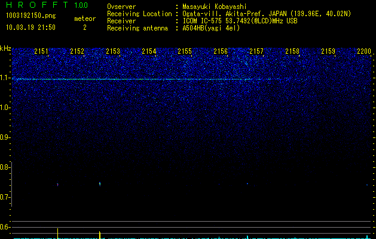376x239 pixels.
Task: Click the timestamp 10.03.19 21:50
Action: [x=30, y=27]
